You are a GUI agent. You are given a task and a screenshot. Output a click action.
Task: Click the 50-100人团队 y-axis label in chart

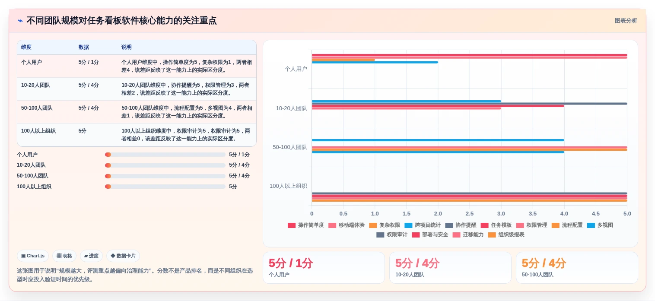click(x=290, y=147)
